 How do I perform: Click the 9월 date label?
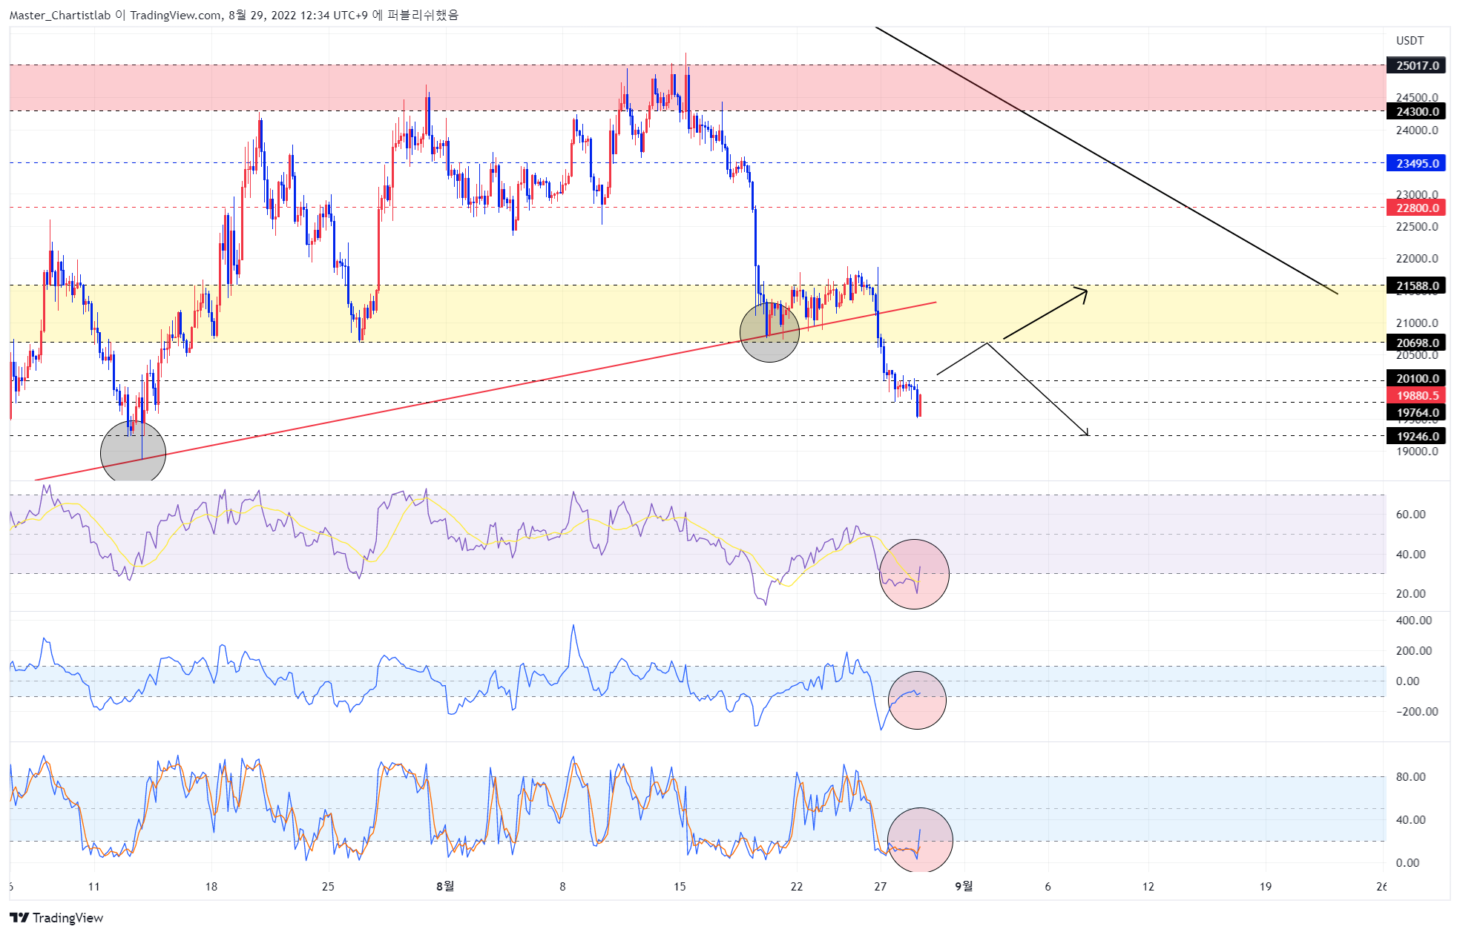[x=963, y=886]
